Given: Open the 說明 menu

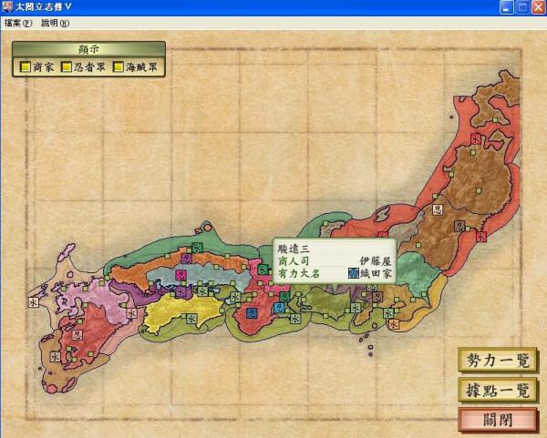Looking at the screenshot, I should 54,23.
